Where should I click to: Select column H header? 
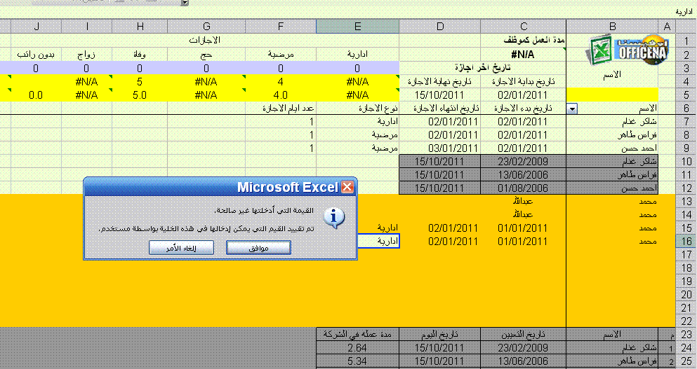[x=140, y=26]
